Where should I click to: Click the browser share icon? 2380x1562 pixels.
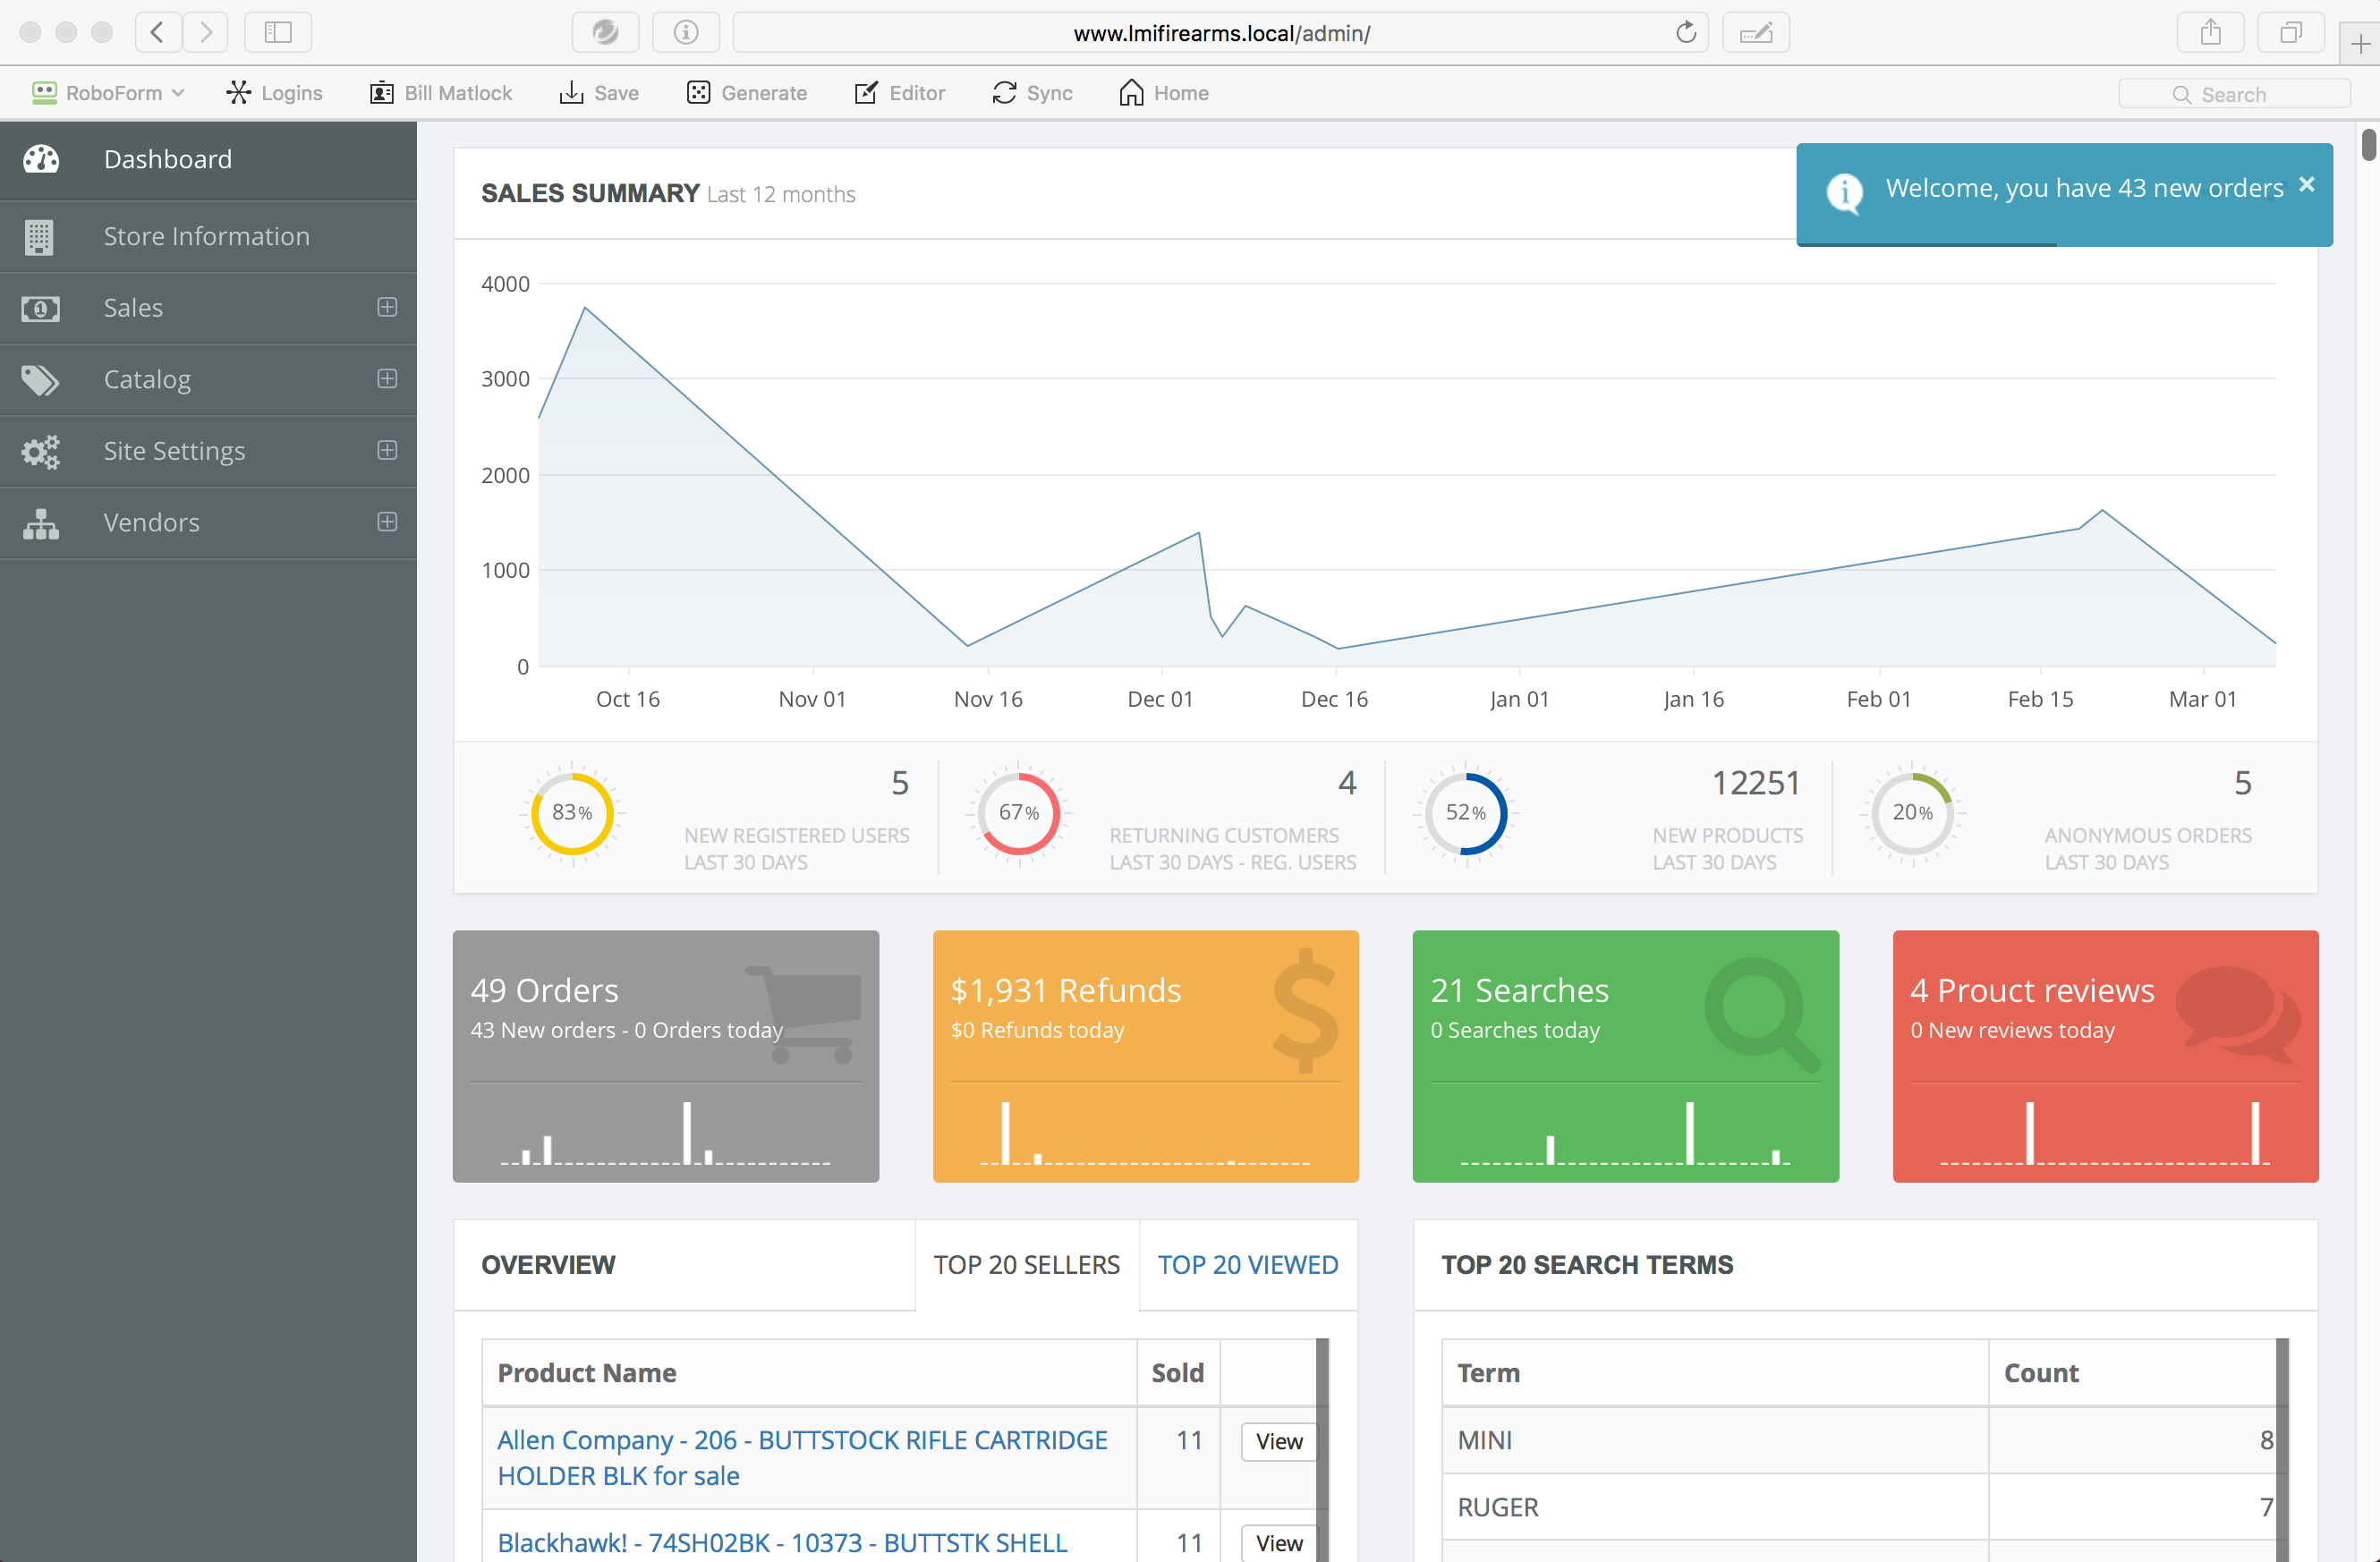coord(2210,32)
